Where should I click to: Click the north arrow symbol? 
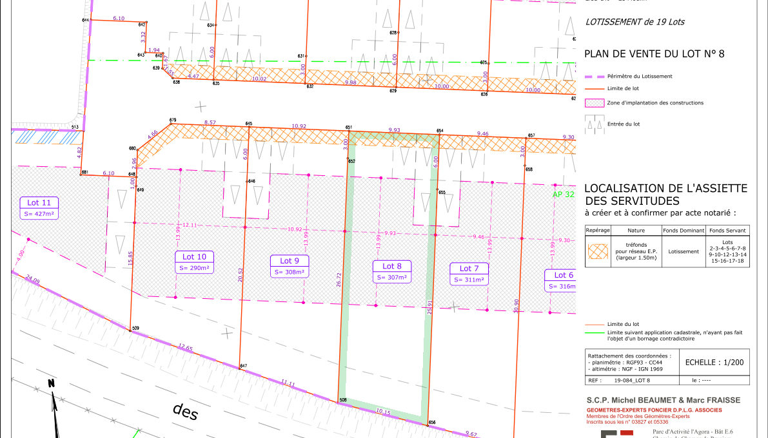tap(54, 408)
